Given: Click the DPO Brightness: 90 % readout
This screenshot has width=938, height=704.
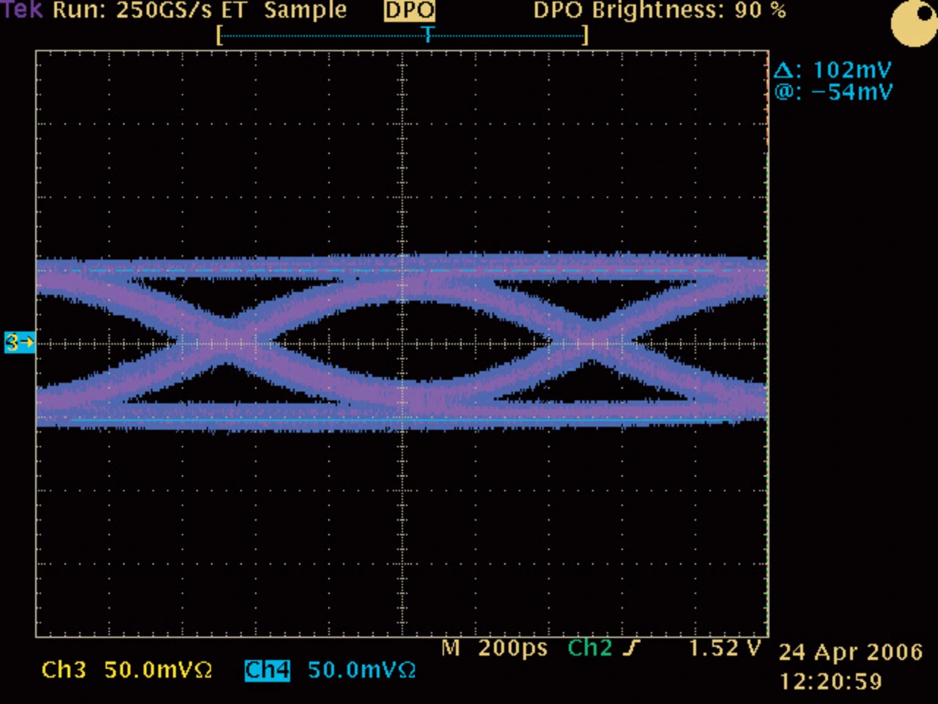Looking at the screenshot, I should 660,10.
